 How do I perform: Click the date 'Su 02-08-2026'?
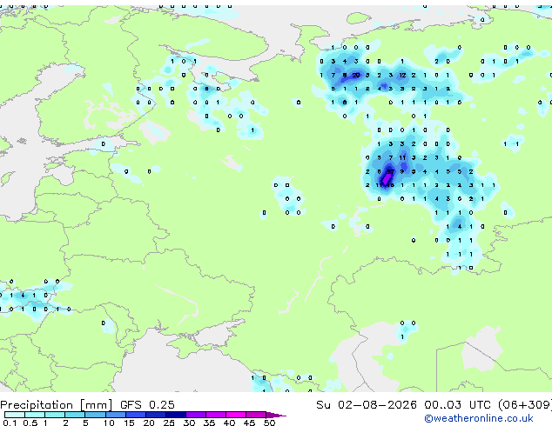pos(367,405)
